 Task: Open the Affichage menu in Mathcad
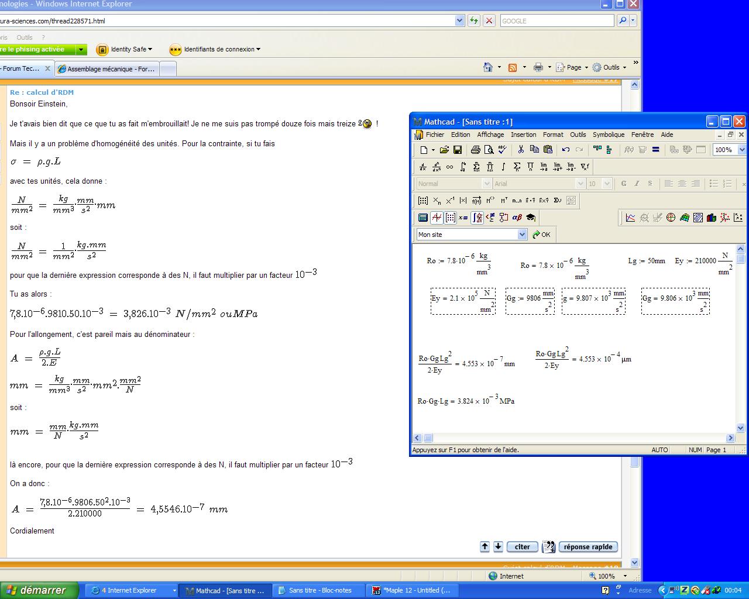coord(490,135)
